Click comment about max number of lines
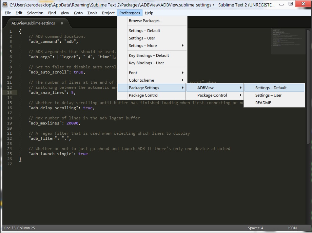 click(x=84, y=118)
